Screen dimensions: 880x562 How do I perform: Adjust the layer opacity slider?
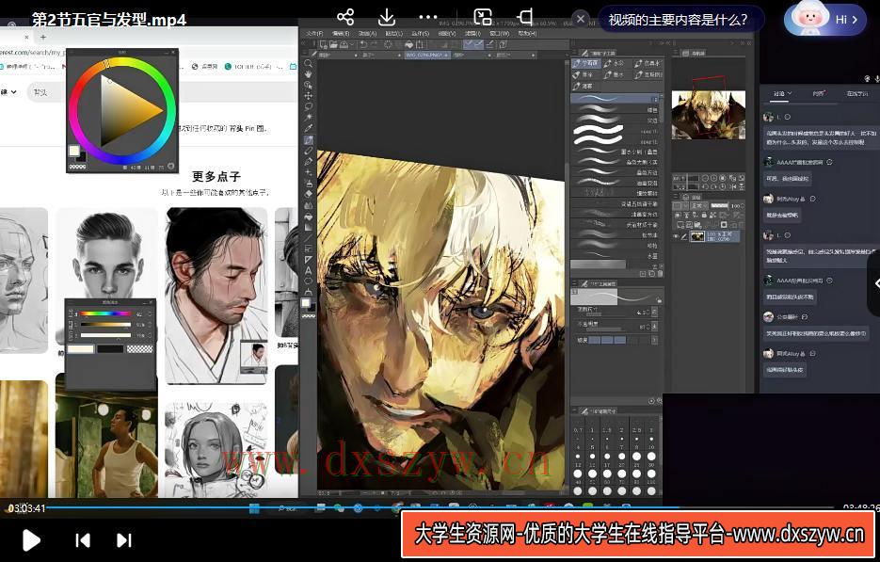coord(719,206)
